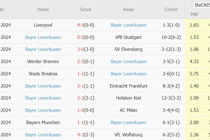Click the 2-1 score against Eintracht Frankfurt

click(x=86, y=86)
